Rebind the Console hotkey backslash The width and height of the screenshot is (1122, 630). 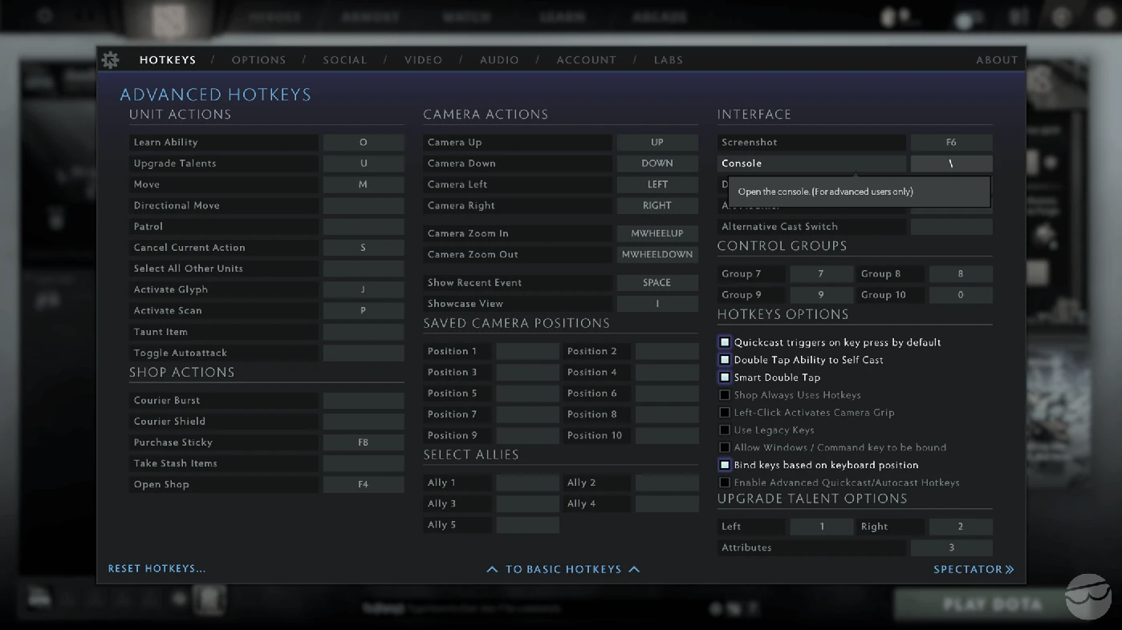coord(951,164)
